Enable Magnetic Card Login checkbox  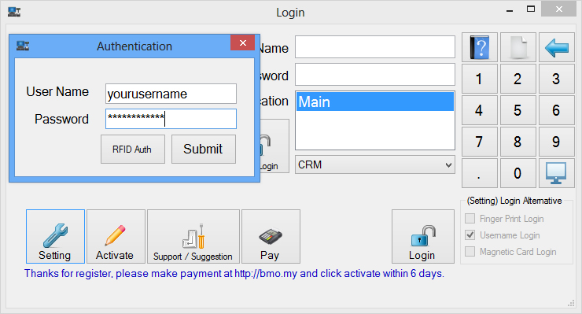click(x=470, y=252)
